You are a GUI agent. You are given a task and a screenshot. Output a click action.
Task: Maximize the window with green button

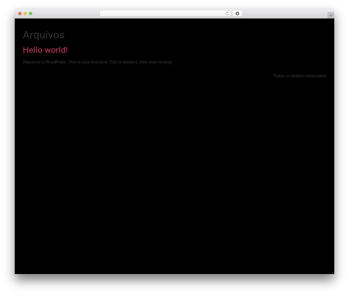pos(31,14)
